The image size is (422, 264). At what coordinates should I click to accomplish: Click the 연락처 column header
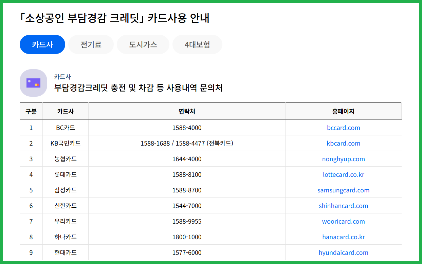click(x=187, y=111)
